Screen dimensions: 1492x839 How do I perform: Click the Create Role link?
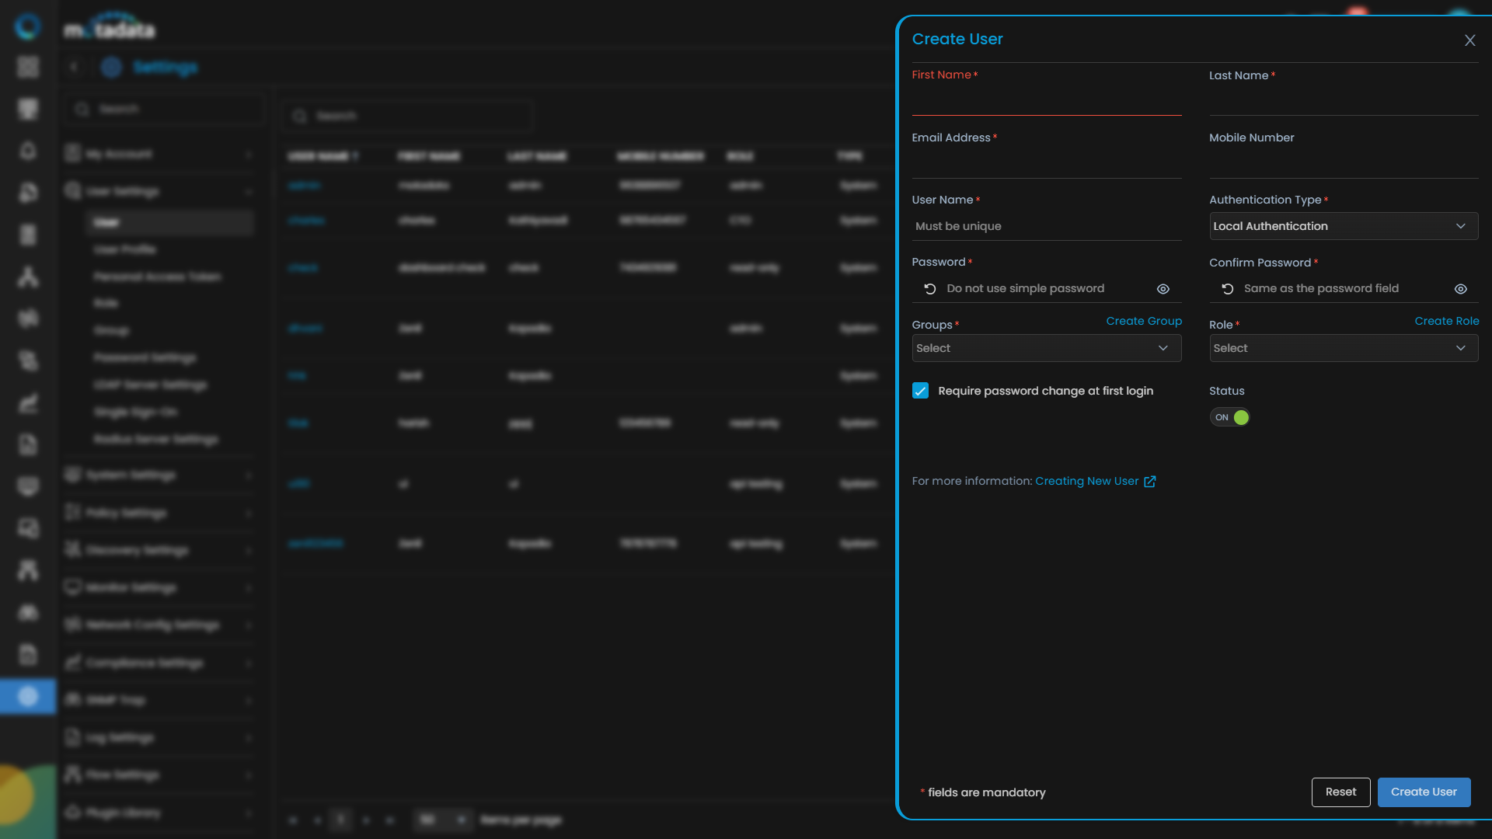tap(1446, 321)
